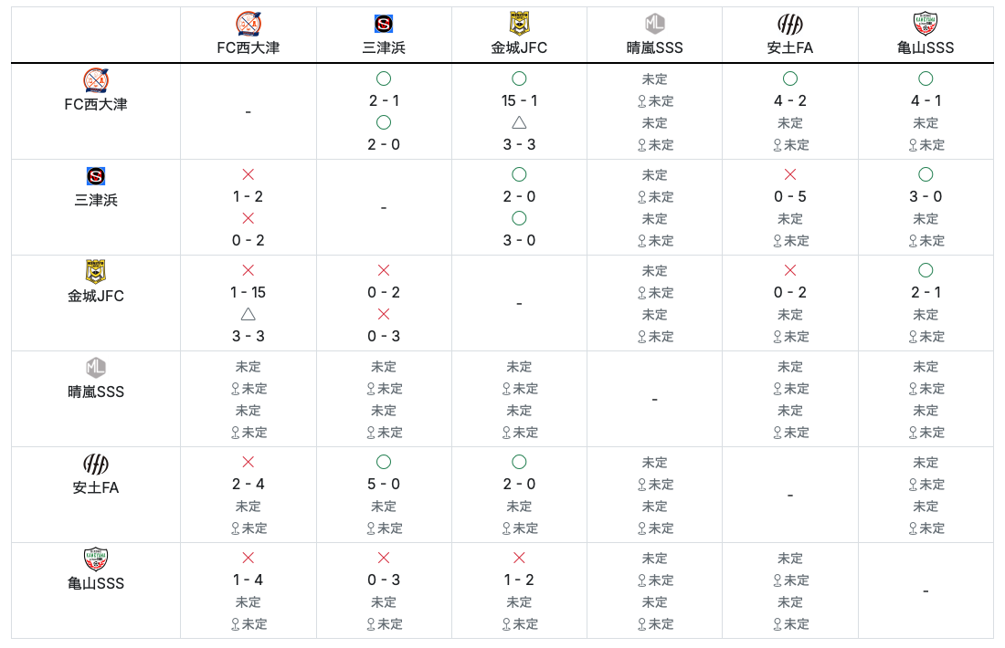Click 安土FA logo in column header
This screenshot has width=1005, height=648.
[x=789, y=25]
